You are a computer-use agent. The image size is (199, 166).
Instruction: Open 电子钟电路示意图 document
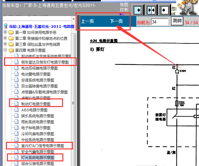point(36,128)
